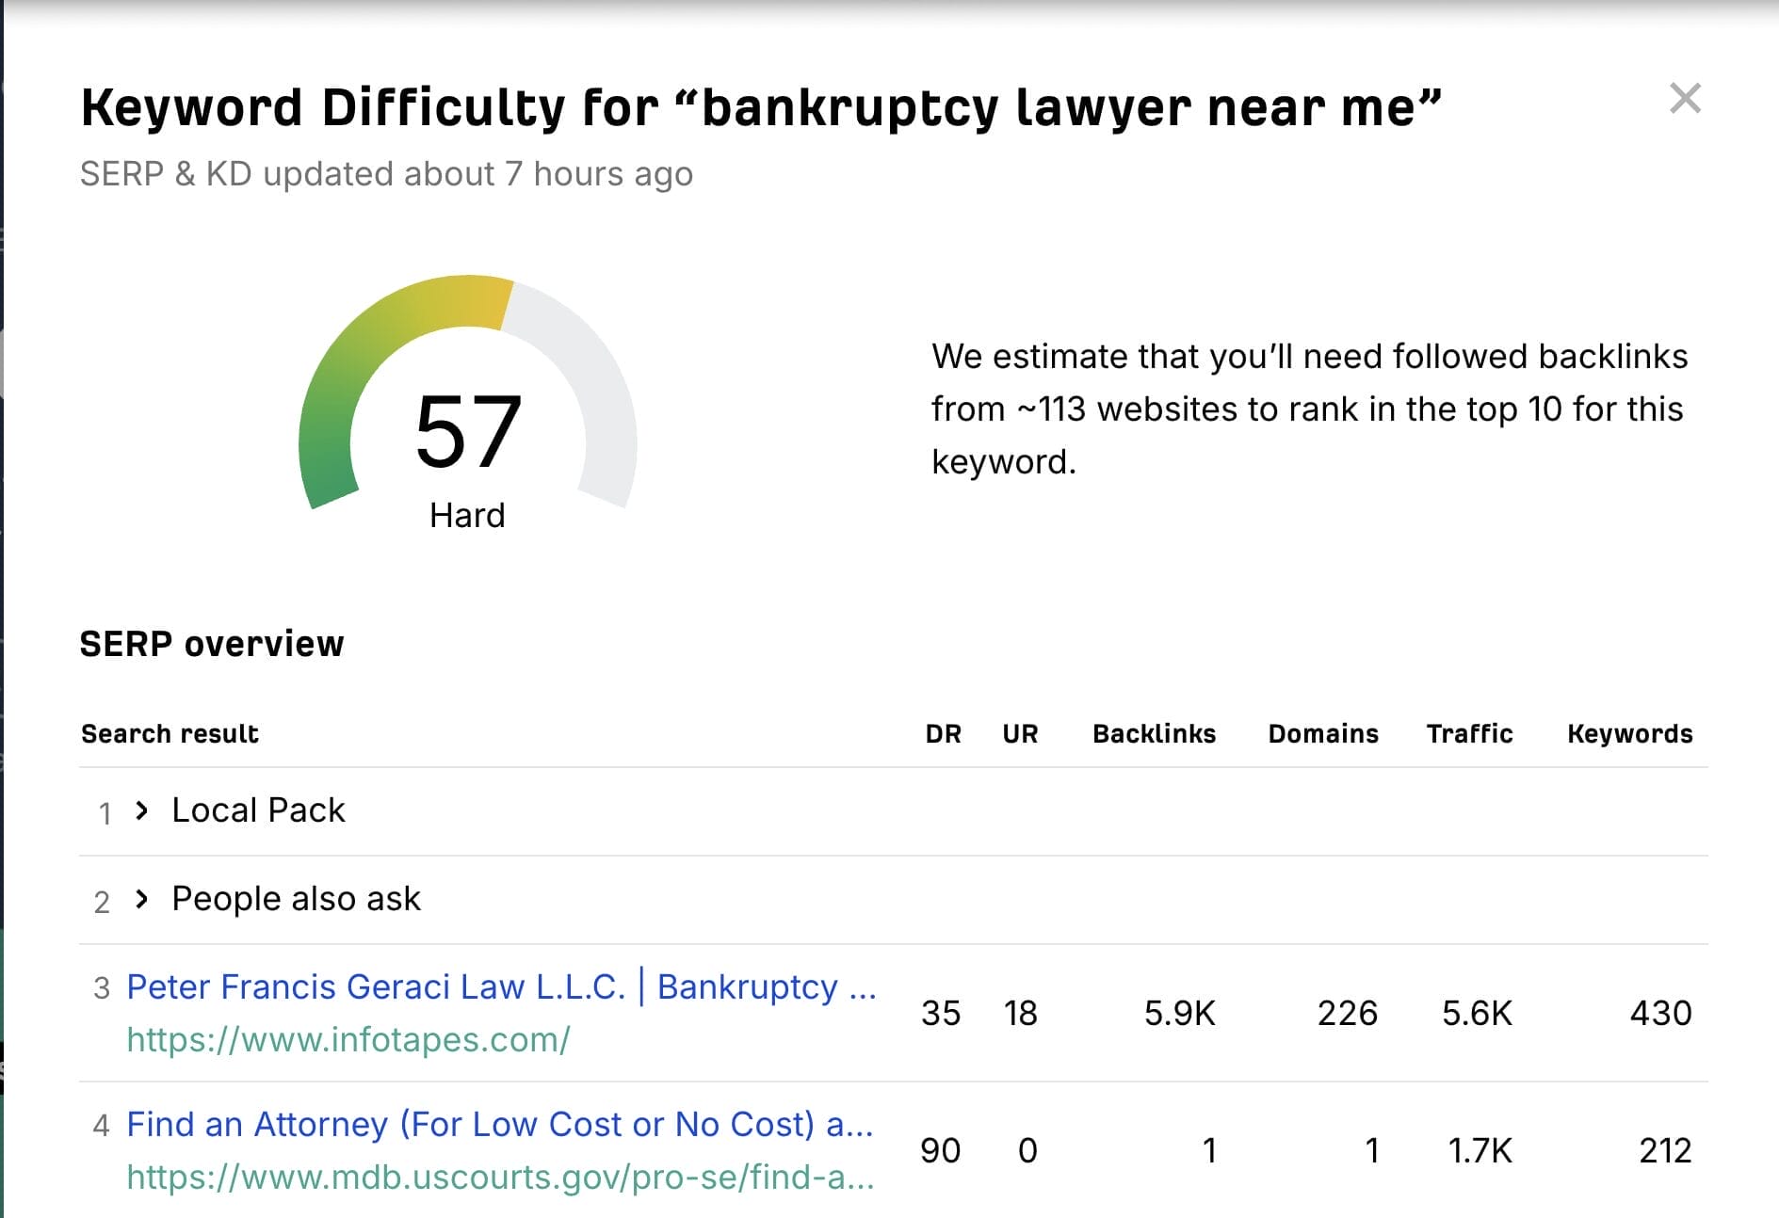Image resolution: width=1779 pixels, height=1218 pixels.
Task: Click the backlinks estimate text
Action: pyautogui.click(x=1307, y=408)
